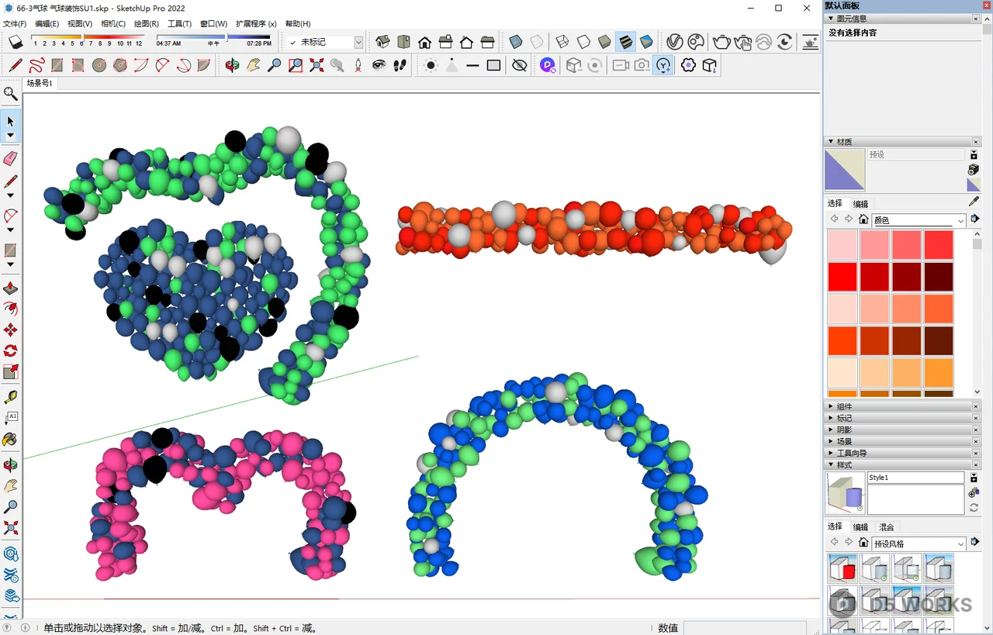This screenshot has width=993, height=635.
Task: Open the 相机(C) menu
Action: tap(113, 24)
